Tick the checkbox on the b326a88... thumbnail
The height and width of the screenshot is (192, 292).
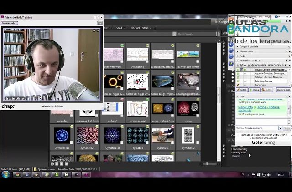[172, 61]
